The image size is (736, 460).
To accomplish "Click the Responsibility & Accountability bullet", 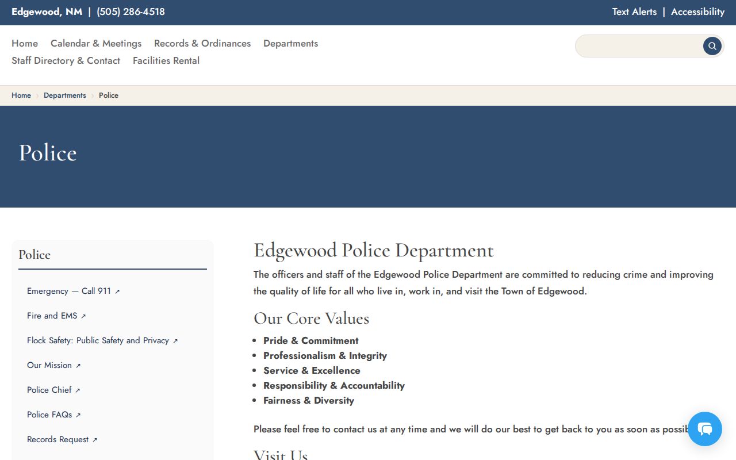I will 334,385.
